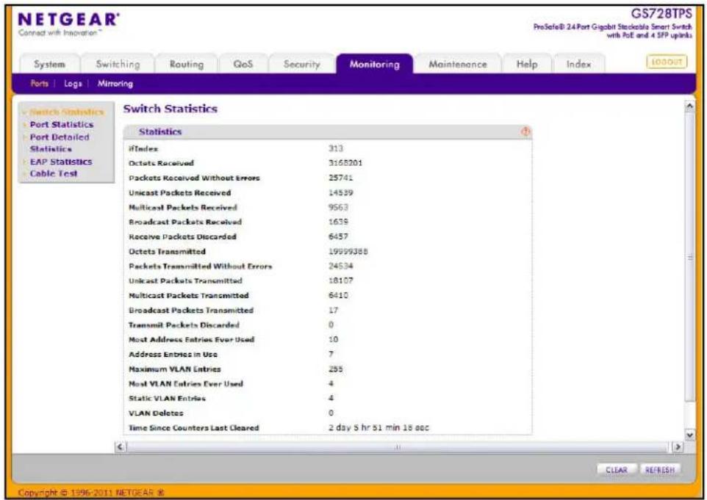Open the Maintenance tab
The image size is (707, 500).
click(458, 64)
